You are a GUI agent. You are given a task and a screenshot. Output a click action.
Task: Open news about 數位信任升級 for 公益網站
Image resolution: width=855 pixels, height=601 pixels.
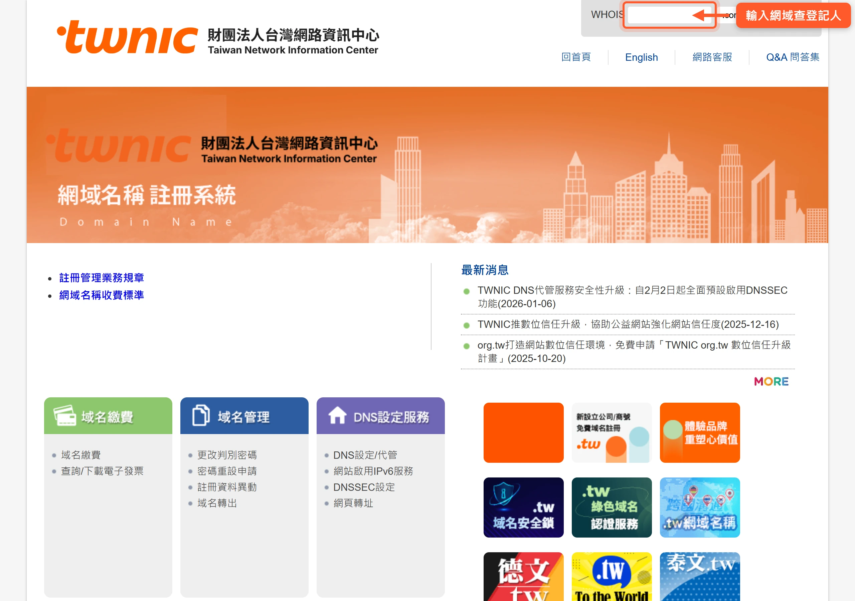pyautogui.click(x=628, y=324)
